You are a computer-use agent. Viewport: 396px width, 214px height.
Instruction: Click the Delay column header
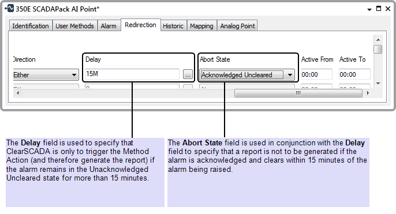coord(93,59)
